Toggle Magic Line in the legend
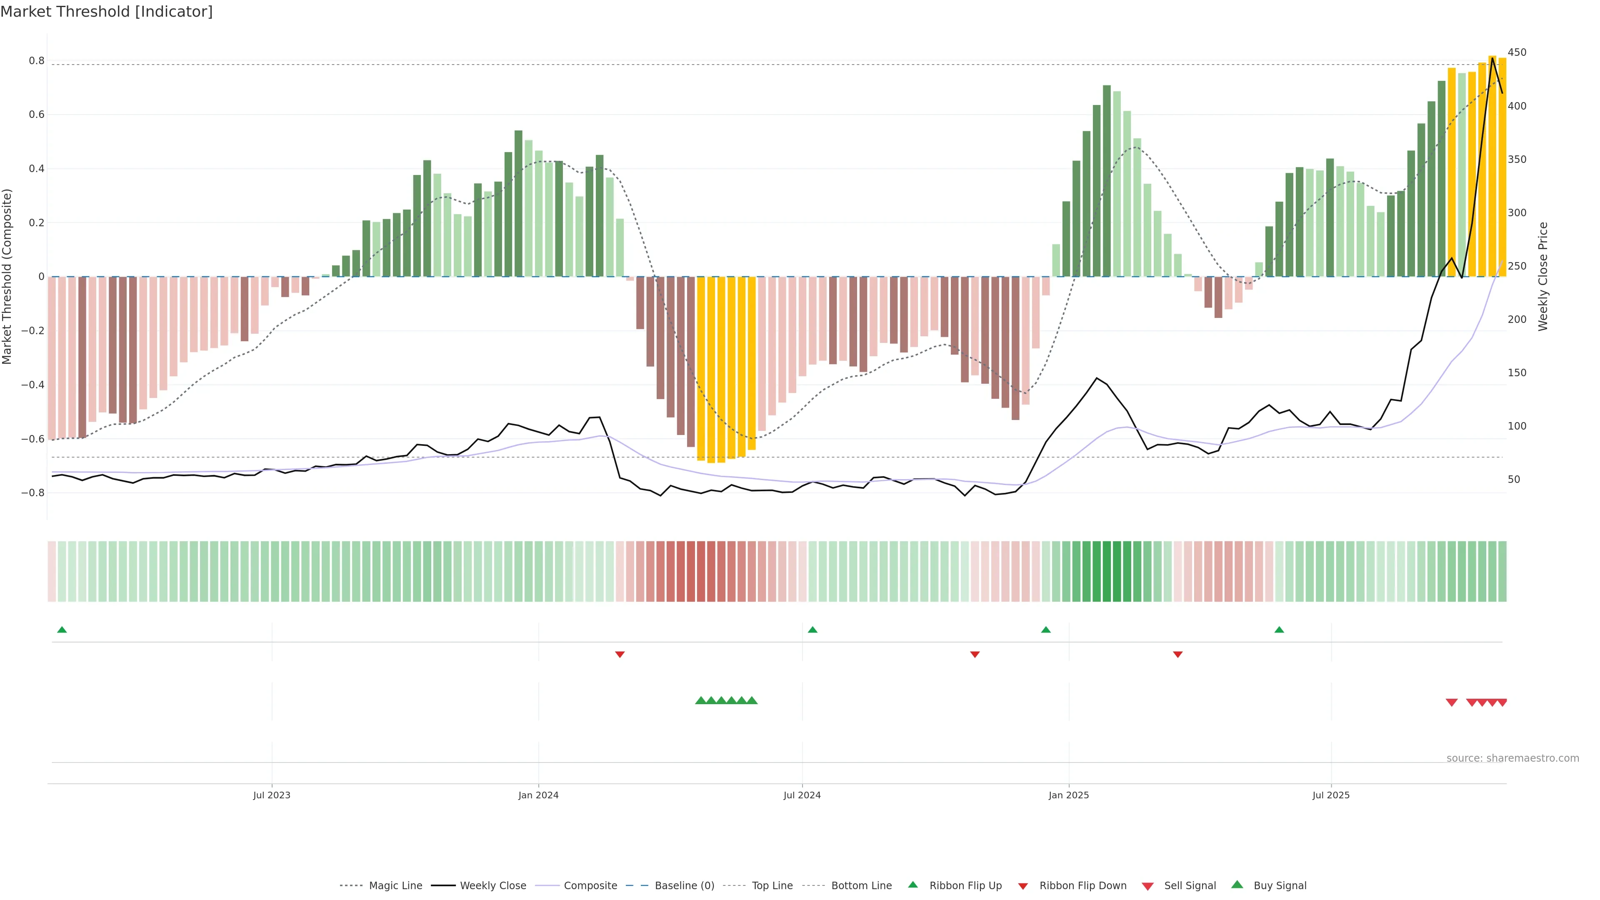The image size is (1600, 900). pos(395,885)
